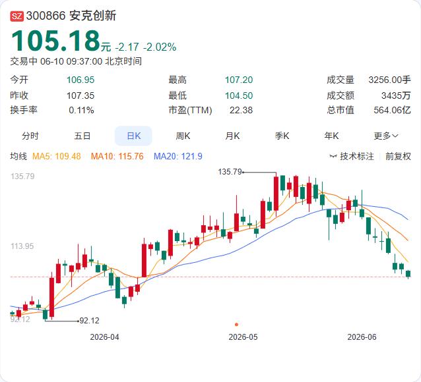The width and height of the screenshot is (421, 382).
Task: Click the orange event dot below the chart
Action: pyautogui.click(x=236, y=324)
